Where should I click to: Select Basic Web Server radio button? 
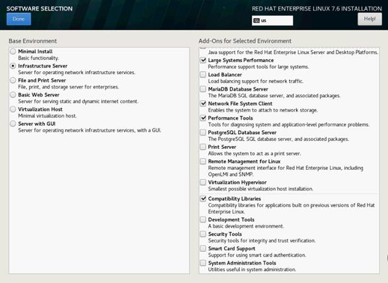(13, 95)
